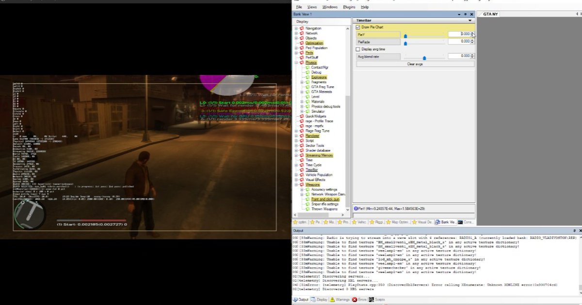Screen dimensions: 582x305
Task: Open the Views menu
Action: tap(312, 7)
